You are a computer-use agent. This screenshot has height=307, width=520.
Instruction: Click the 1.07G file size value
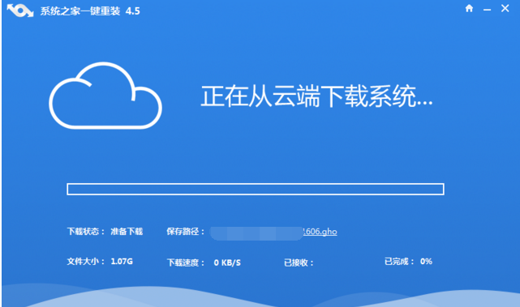click(x=122, y=262)
